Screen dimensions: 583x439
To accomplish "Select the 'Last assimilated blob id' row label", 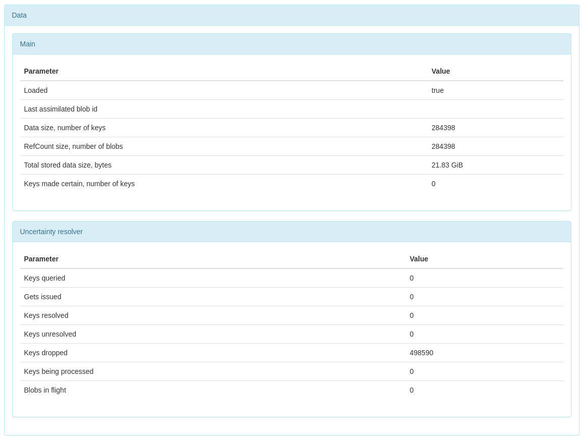I will click(61, 109).
